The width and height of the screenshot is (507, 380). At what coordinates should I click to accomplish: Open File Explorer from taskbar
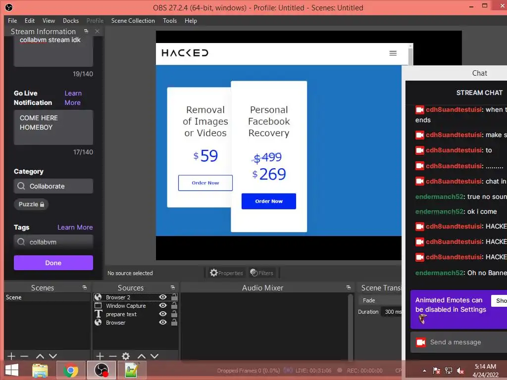point(40,370)
